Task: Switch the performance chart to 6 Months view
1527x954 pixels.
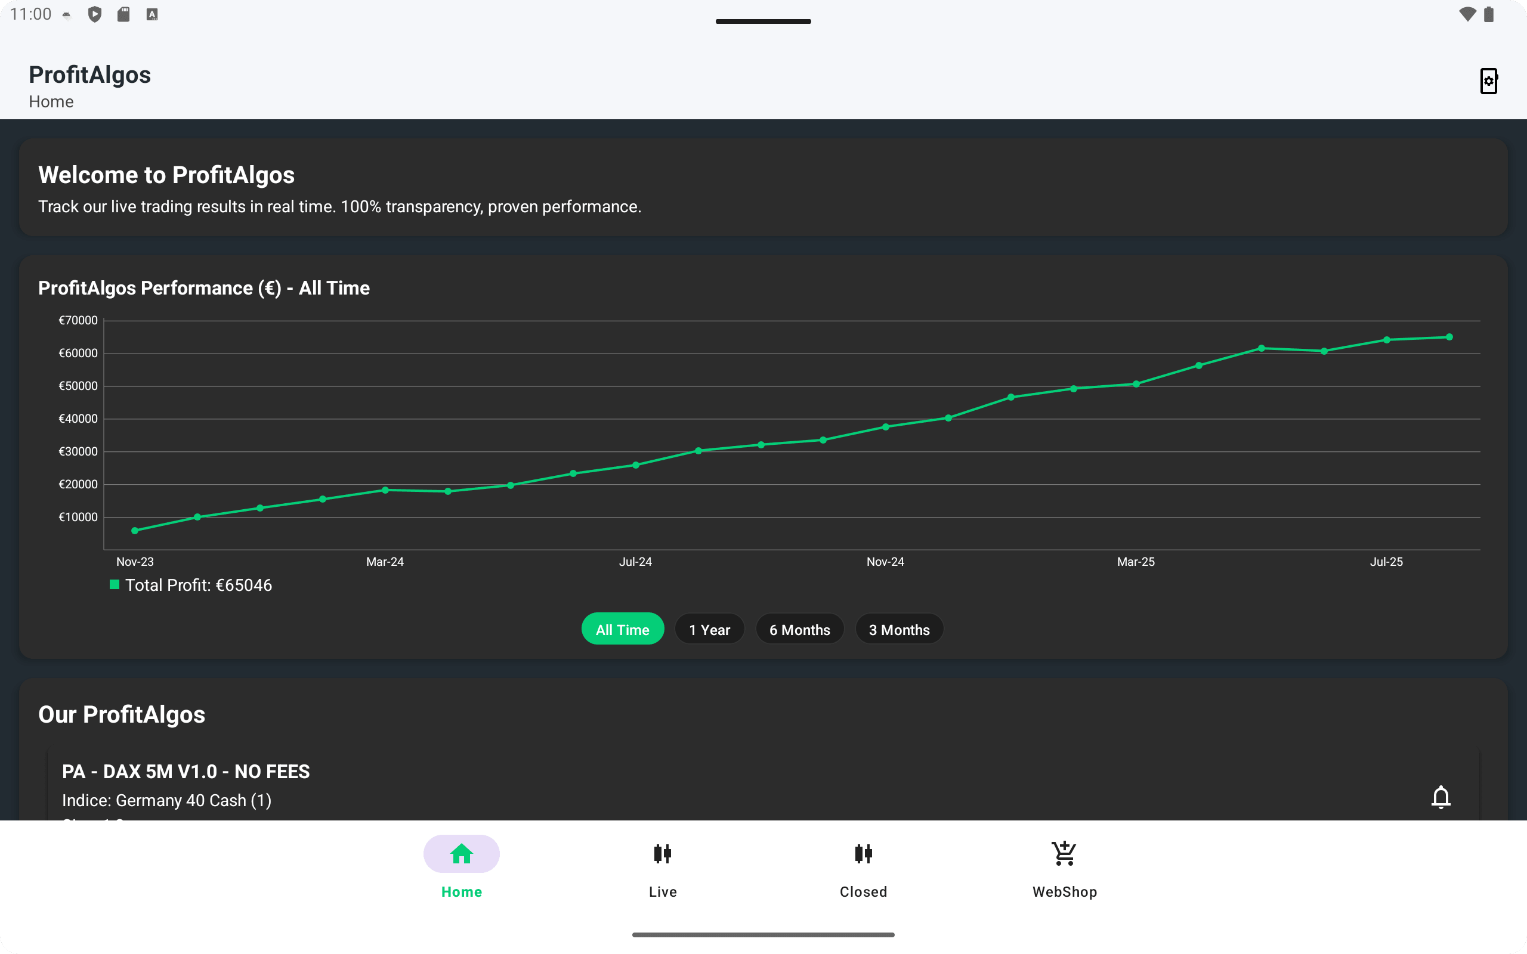Action: (x=799, y=628)
